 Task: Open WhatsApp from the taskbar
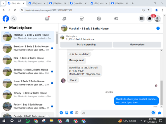[x=28, y=121]
